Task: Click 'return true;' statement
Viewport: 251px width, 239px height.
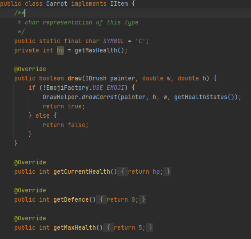Action: click(64, 106)
